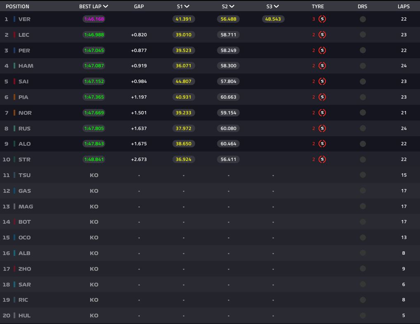The width and height of the screenshot is (420, 324).
Task: Click the soft tyre icon in Verstappen's row
Action: click(x=322, y=19)
